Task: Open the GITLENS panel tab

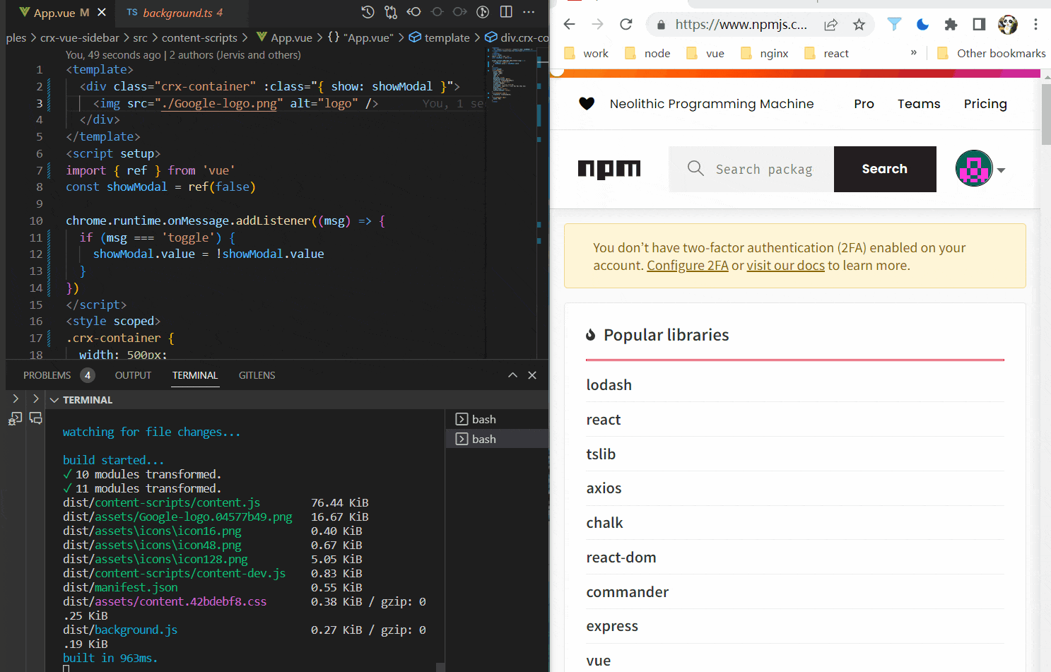Action: click(x=257, y=375)
